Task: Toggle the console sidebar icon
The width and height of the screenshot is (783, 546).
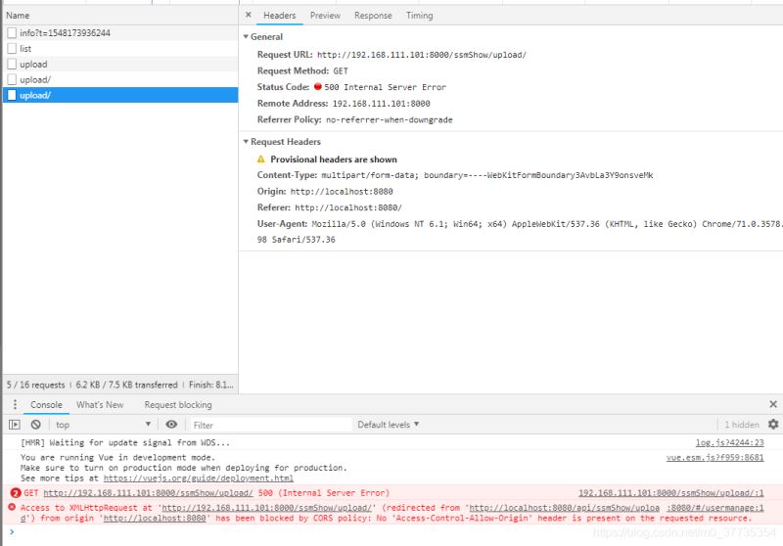Action: [x=15, y=425]
